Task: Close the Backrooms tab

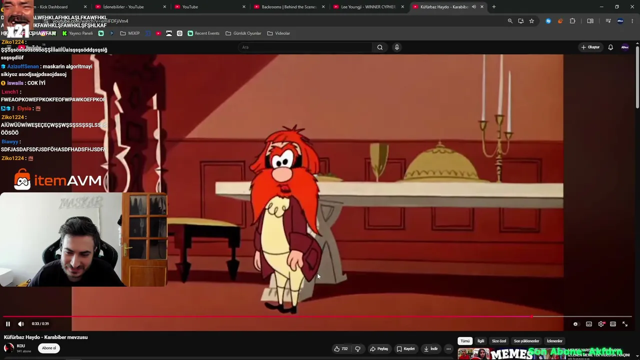Action: (323, 7)
